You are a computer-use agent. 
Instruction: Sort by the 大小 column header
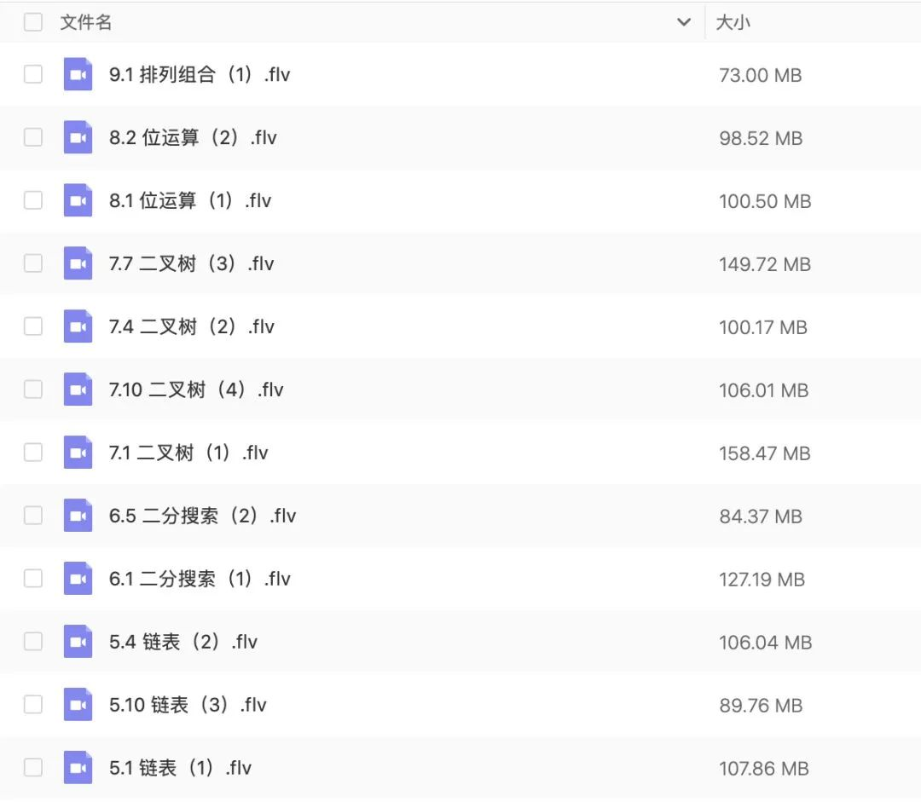point(733,22)
